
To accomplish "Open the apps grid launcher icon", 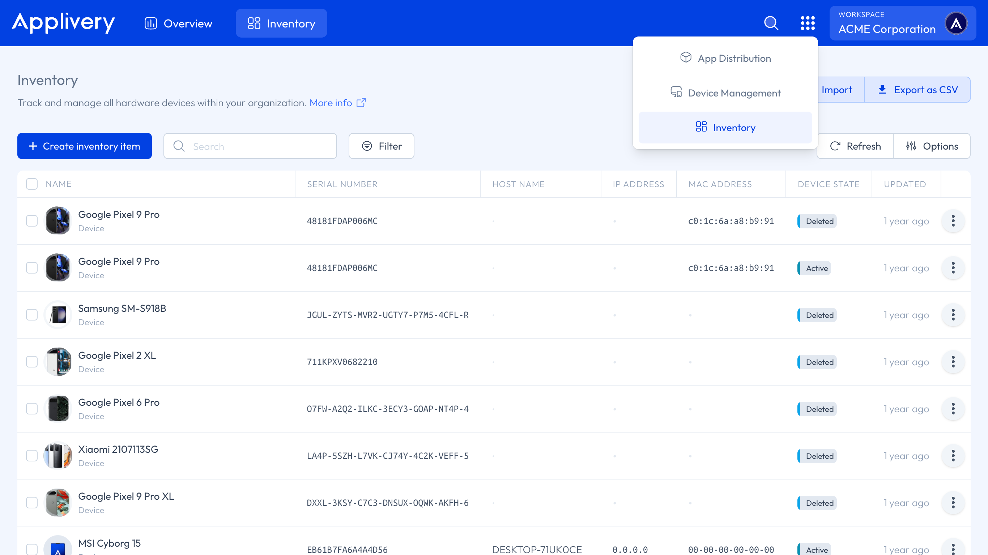I will pyautogui.click(x=807, y=23).
